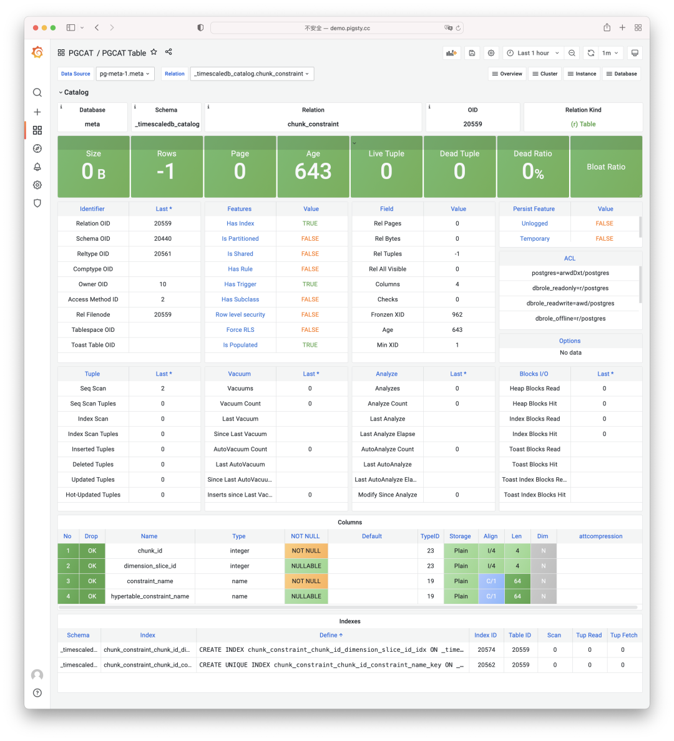Image resolution: width=674 pixels, height=741 pixels.
Task: Open the Last 1 hour time picker
Action: click(x=533, y=53)
